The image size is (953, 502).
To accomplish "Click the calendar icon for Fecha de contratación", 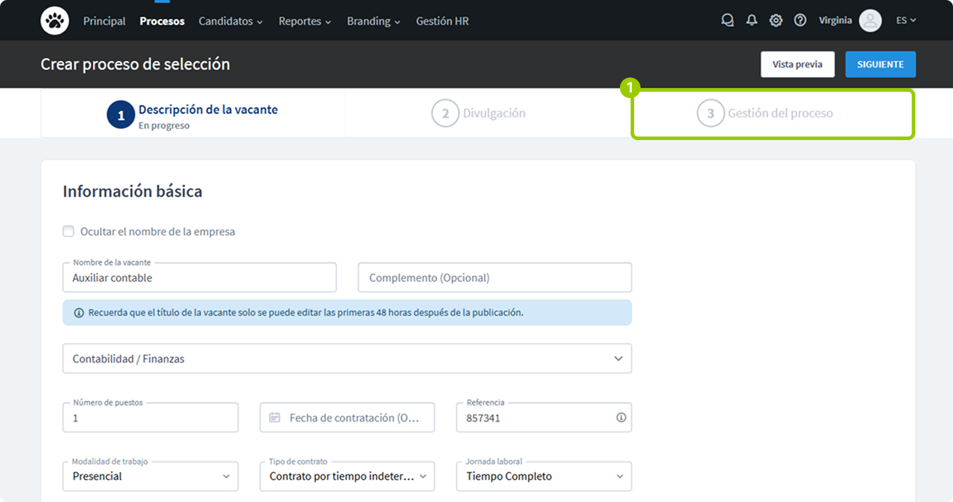I will point(275,417).
